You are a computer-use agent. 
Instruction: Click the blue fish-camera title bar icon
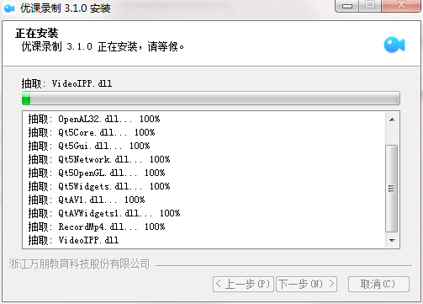coord(9,8)
